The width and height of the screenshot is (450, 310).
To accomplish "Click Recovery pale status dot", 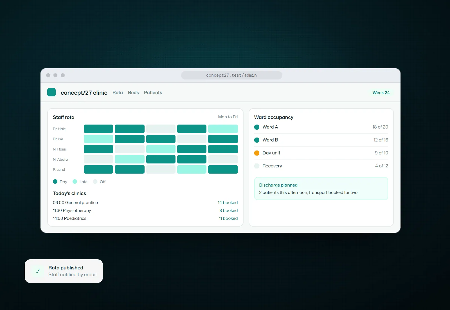I will pos(257,166).
